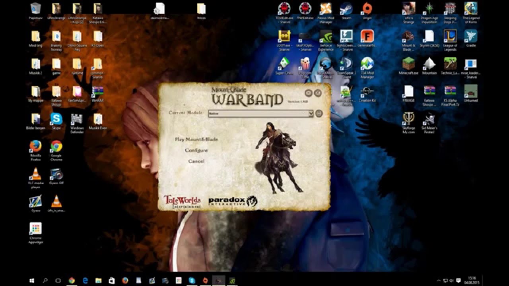Select Sid Meier's Pirates! shortcut
Viewport: 509px width, 286px height.
pos(429,122)
